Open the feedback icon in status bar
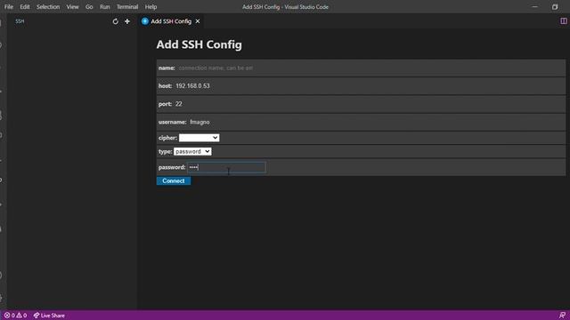This screenshot has width=570, height=320. pos(562,316)
